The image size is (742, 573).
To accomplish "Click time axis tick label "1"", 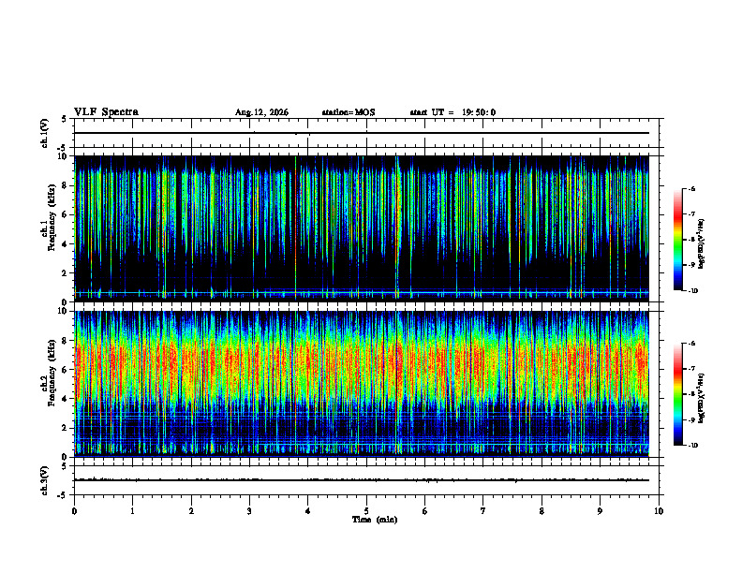I will [x=132, y=510].
